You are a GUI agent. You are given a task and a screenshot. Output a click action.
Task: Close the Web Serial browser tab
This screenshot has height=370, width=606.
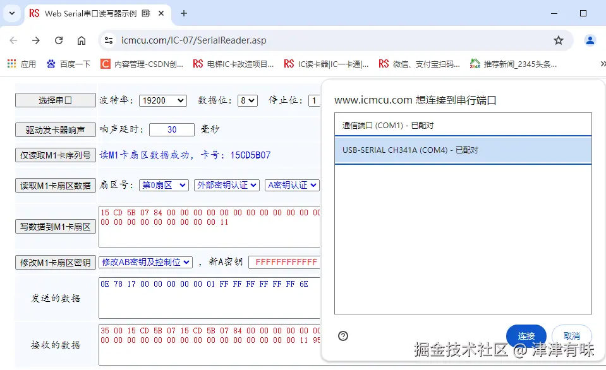tap(161, 13)
